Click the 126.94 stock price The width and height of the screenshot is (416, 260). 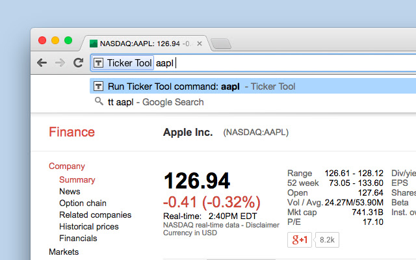tap(197, 181)
